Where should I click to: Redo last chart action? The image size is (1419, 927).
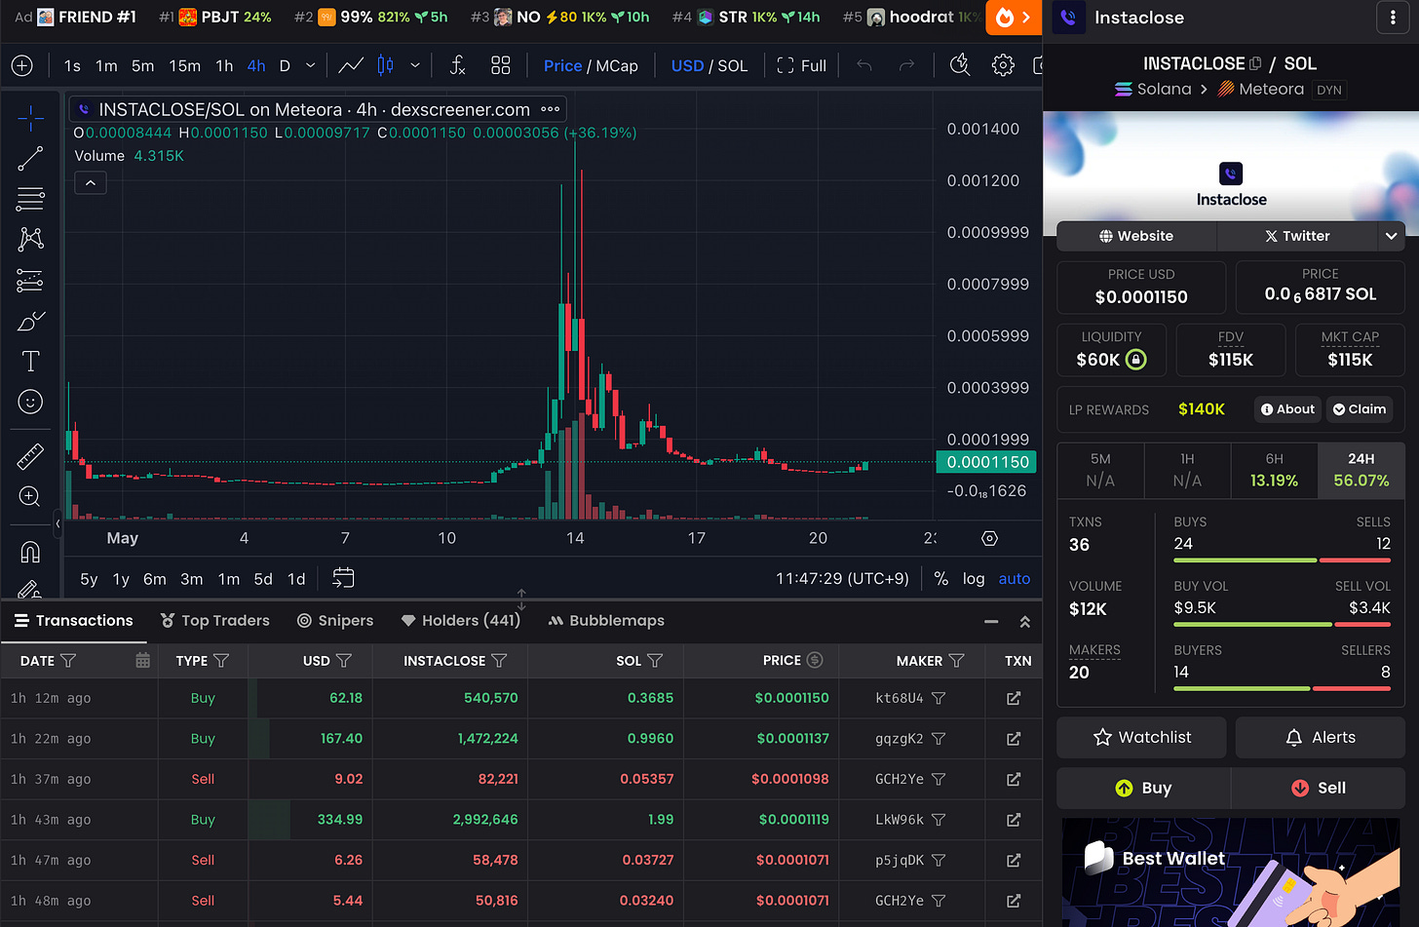click(x=906, y=65)
